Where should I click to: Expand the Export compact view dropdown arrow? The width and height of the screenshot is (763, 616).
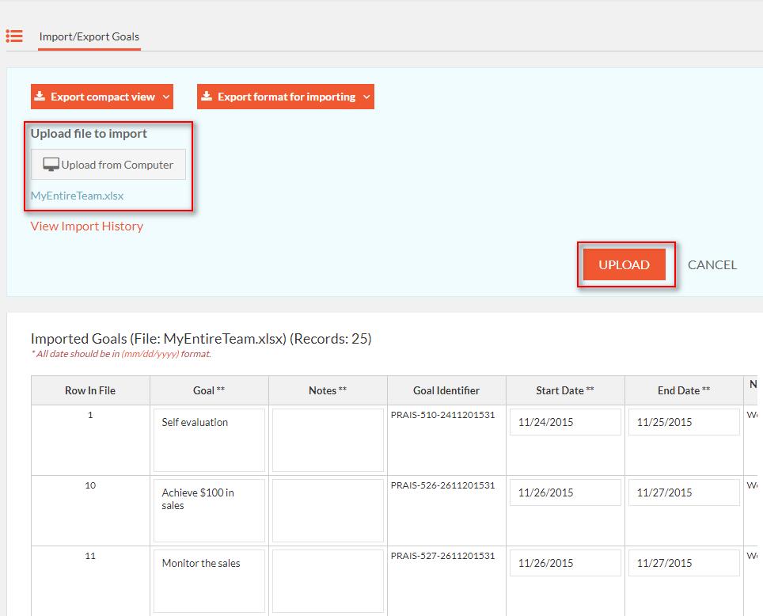(166, 97)
